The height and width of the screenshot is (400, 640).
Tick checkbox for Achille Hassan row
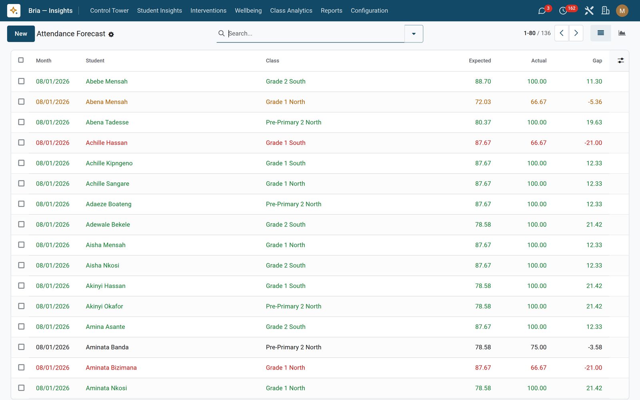point(21,142)
